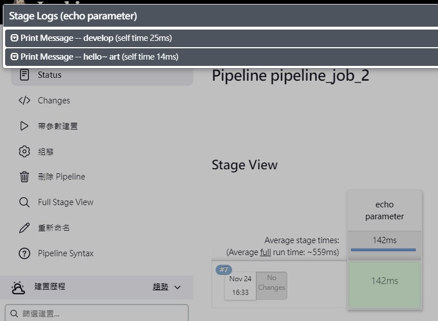Click the Status page icon in sidebar
The image size is (438, 321).
pyautogui.click(x=24, y=75)
